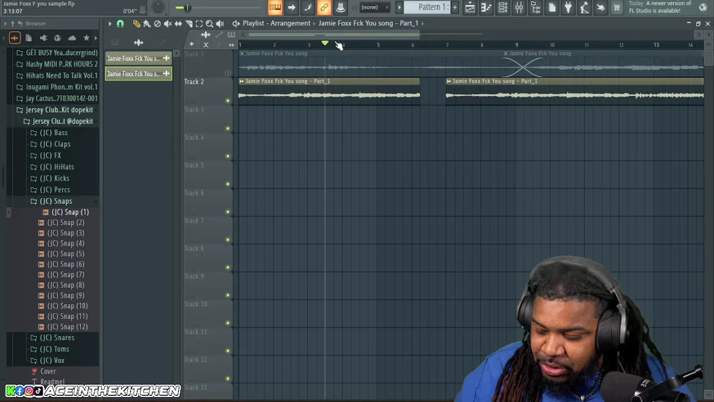Toggle the Browser view tree icon

[x=535, y=7]
